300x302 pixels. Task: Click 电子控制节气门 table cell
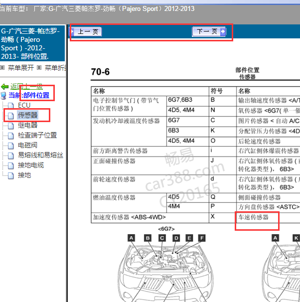pos(129,106)
